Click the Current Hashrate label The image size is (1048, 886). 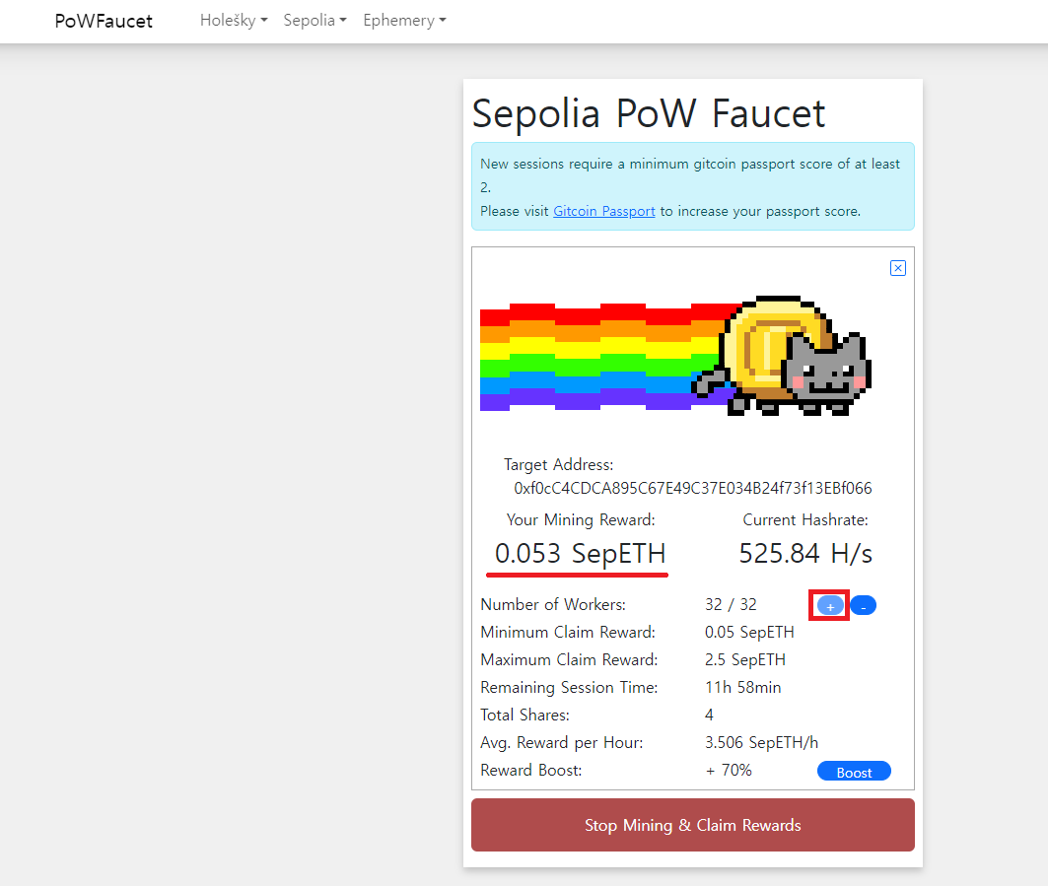(x=805, y=519)
